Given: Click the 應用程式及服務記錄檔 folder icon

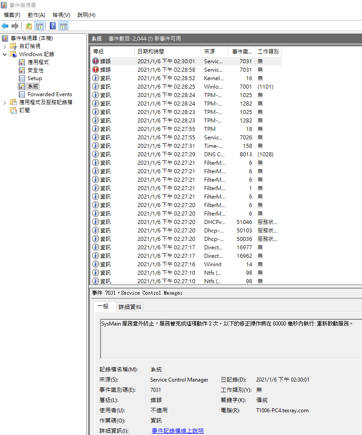Looking at the screenshot, I should tap(13, 102).
